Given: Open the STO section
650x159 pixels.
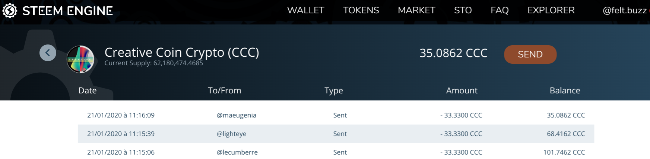Looking at the screenshot, I should 463,10.
